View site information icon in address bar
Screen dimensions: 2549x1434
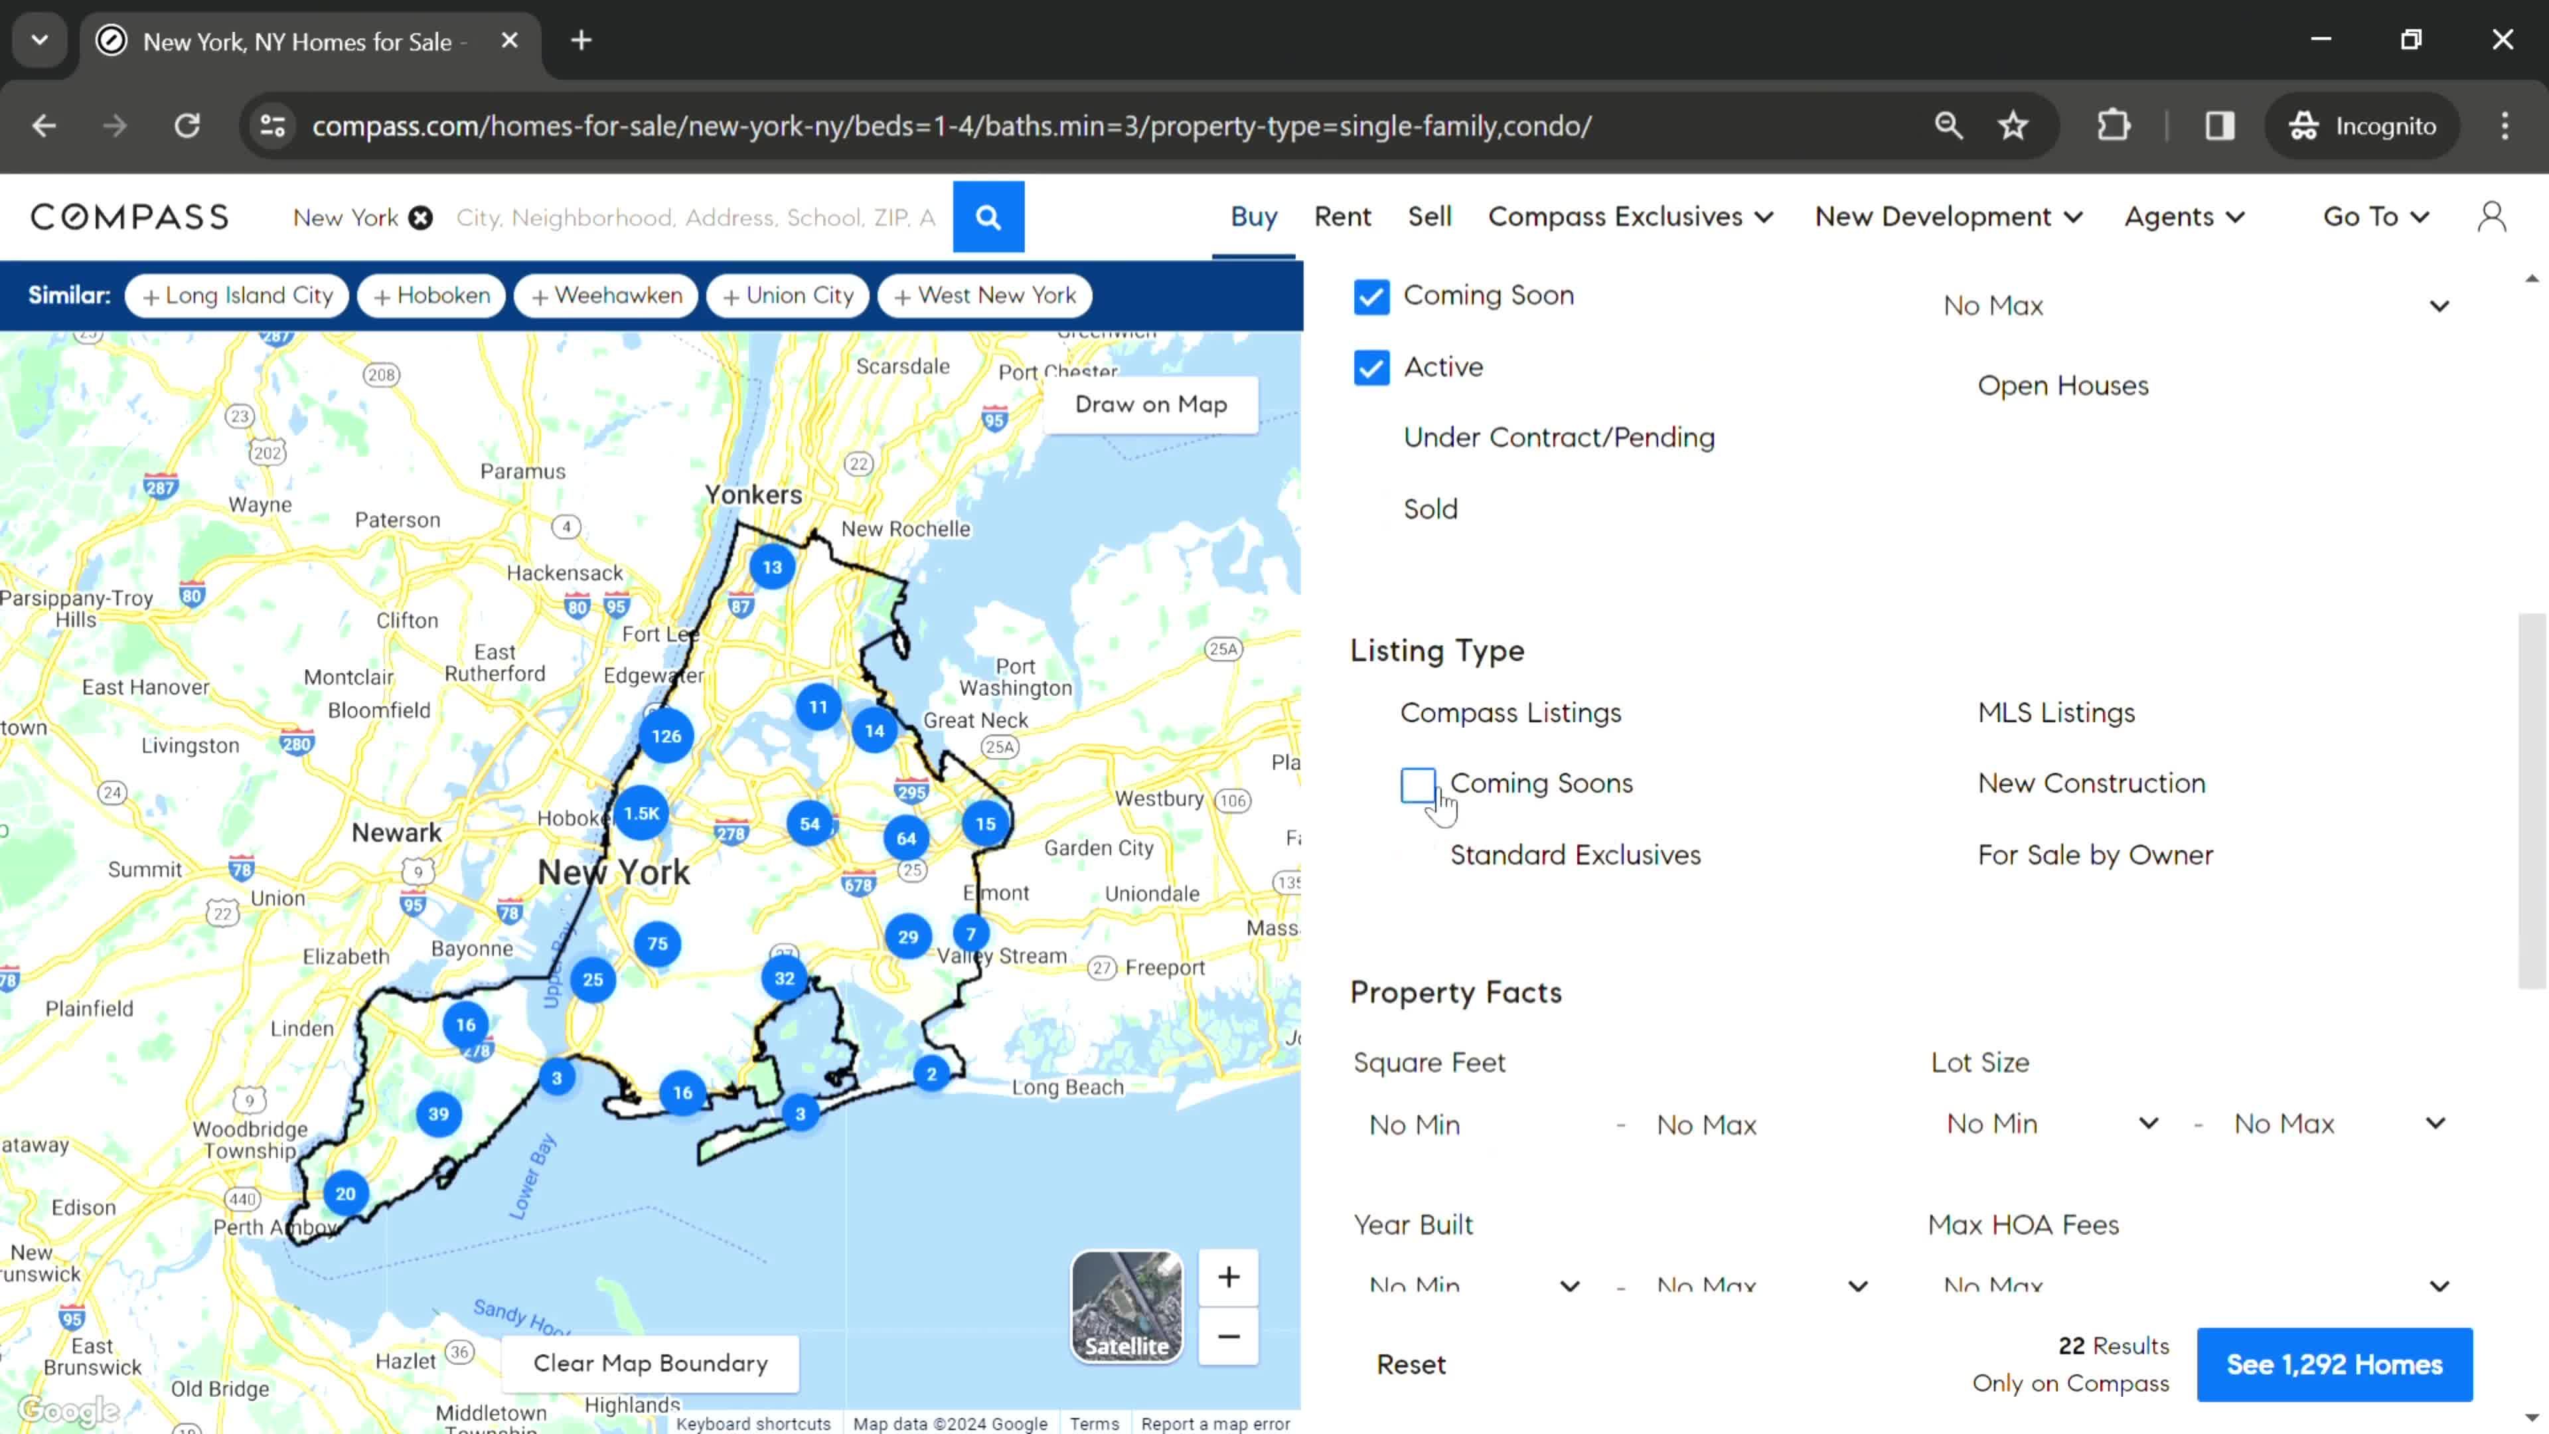272,125
